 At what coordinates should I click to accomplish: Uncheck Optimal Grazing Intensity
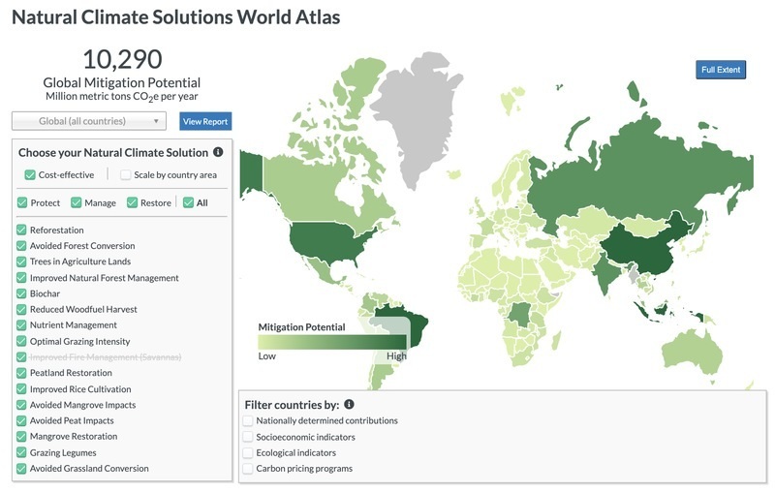(x=21, y=341)
